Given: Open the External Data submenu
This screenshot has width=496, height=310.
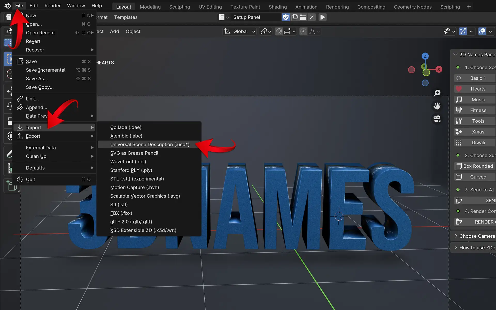Looking at the screenshot, I should pyautogui.click(x=54, y=148).
